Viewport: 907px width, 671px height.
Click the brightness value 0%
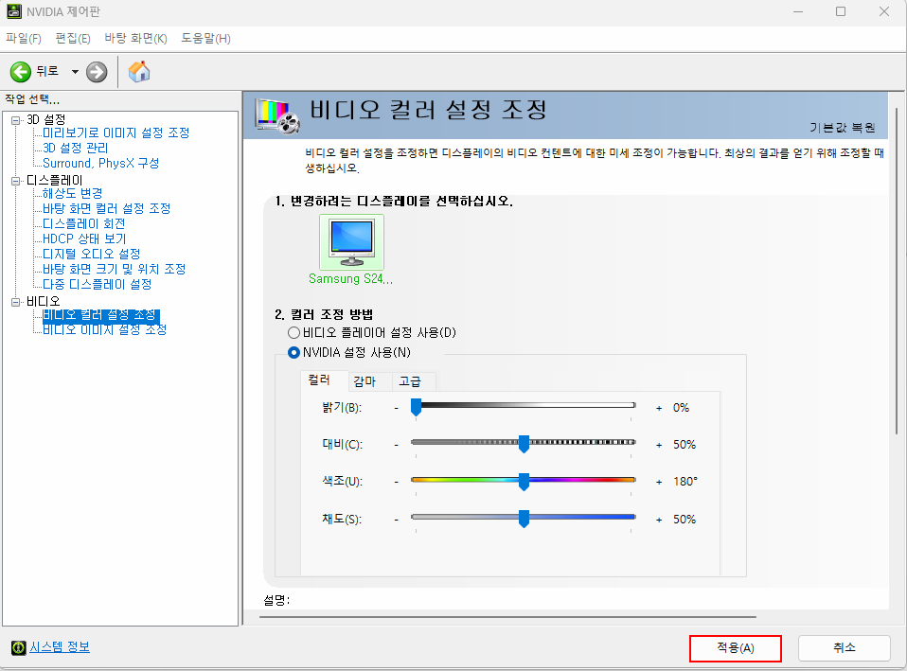point(681,408)
